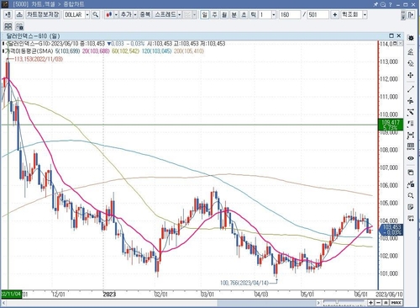Select the 틱 (tick) period toggle
The height and width of the screenshot is (308, 420).
pyautogui.click(x=254, y=14)
